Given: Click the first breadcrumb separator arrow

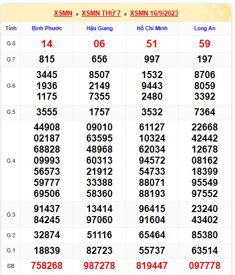Looking at the screenshot, I should click(x=77, y=14).
